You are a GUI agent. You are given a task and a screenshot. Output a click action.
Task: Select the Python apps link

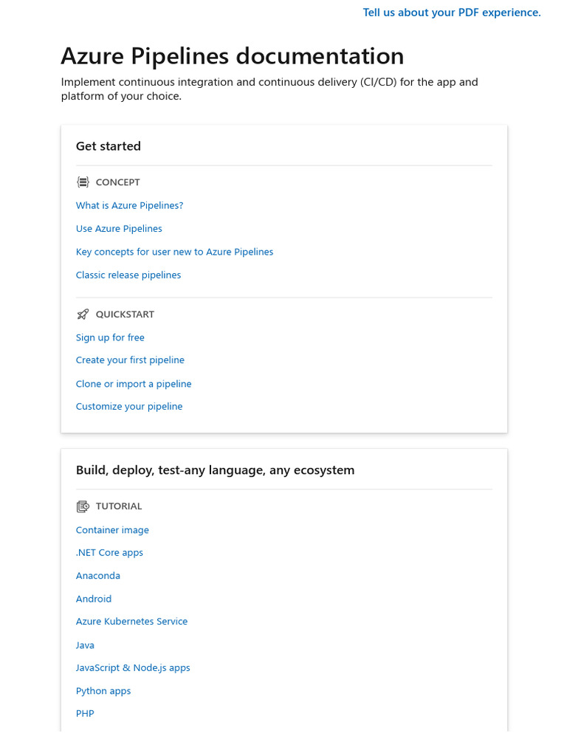[x=103, y=691]
